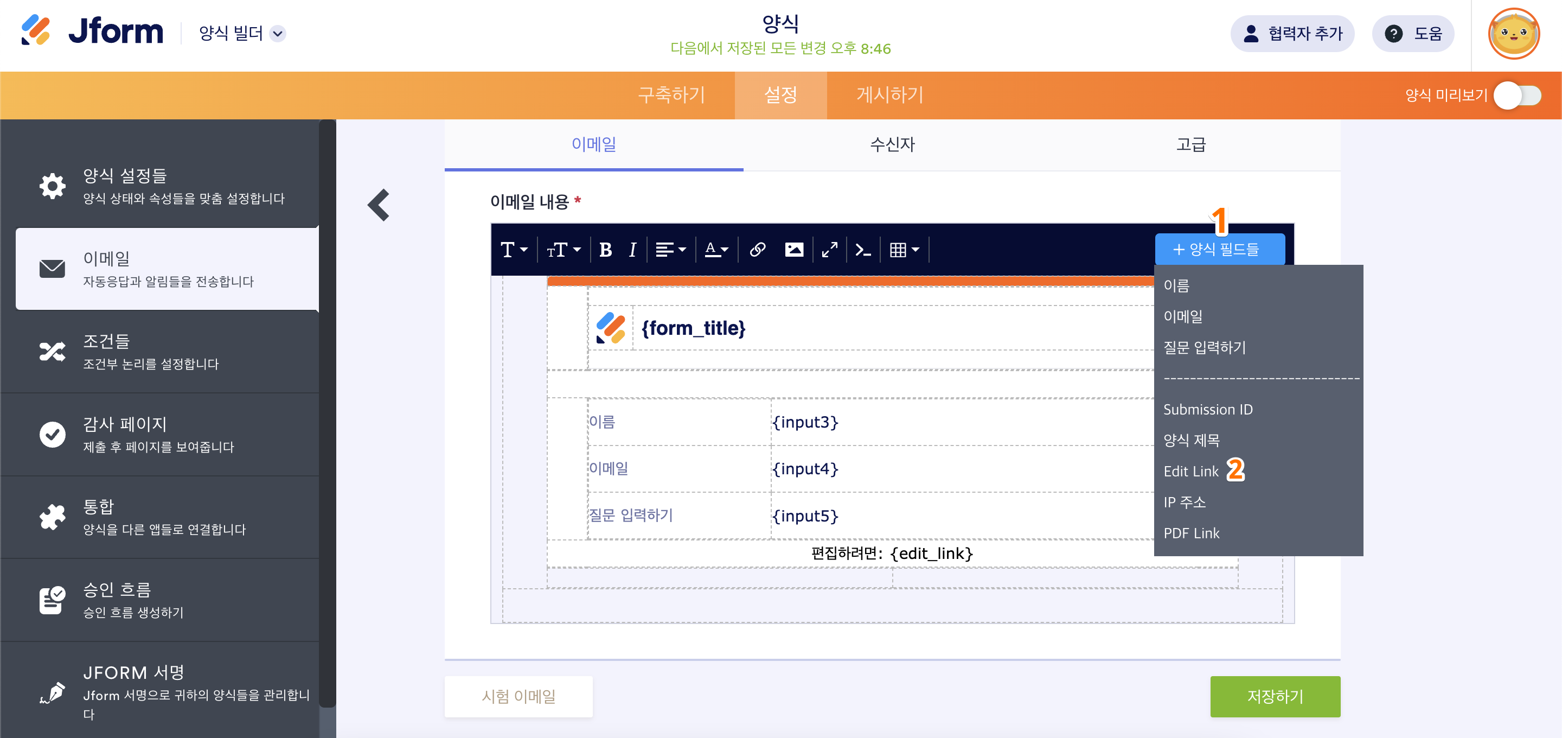1562x738 pixels.
Task: Open the font size dropdown
Action: pyautogui.click(x=564, y=250)
